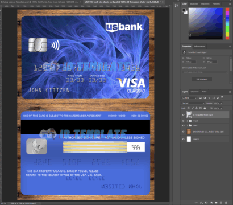Hide the BACKGROUND wood layer
This screenshot has height=205, width=233.
183,132
